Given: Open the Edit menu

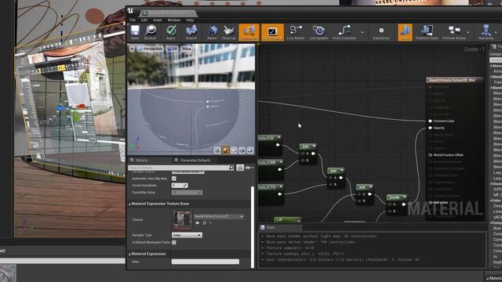Looking at the screenshot, I should coord(144,20).
